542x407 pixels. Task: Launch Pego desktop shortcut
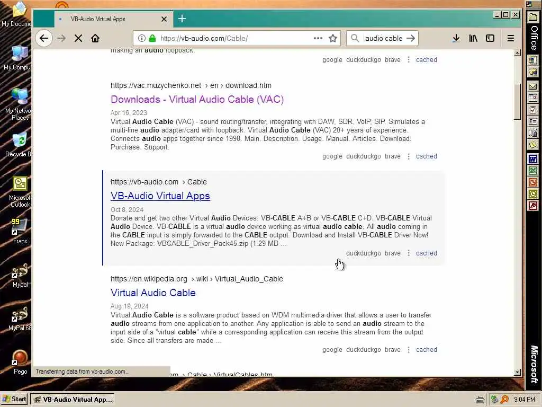pos(20,362)
